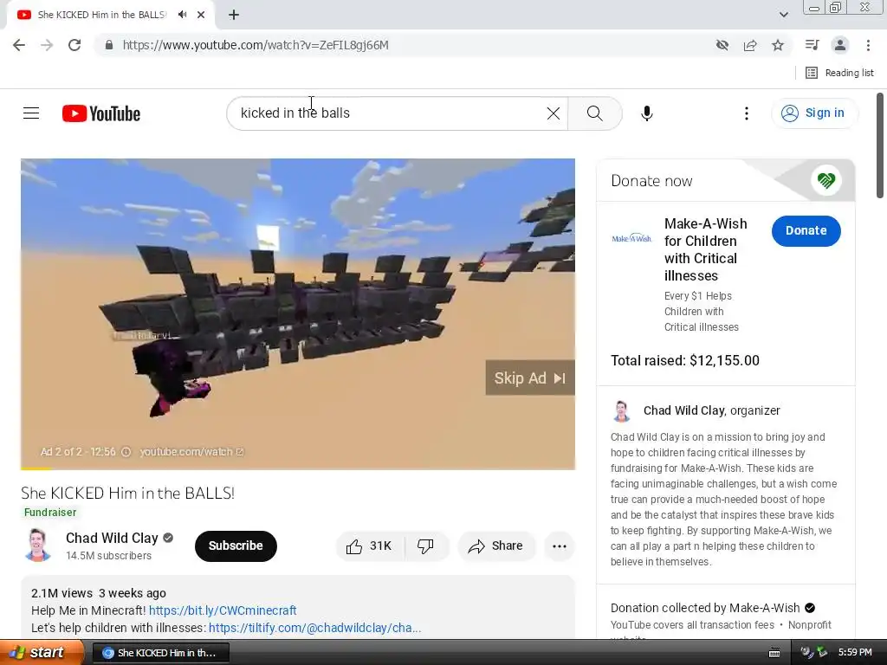Mute the tab via speaker icon
This screenshot has height=665, width=887.
182,15
